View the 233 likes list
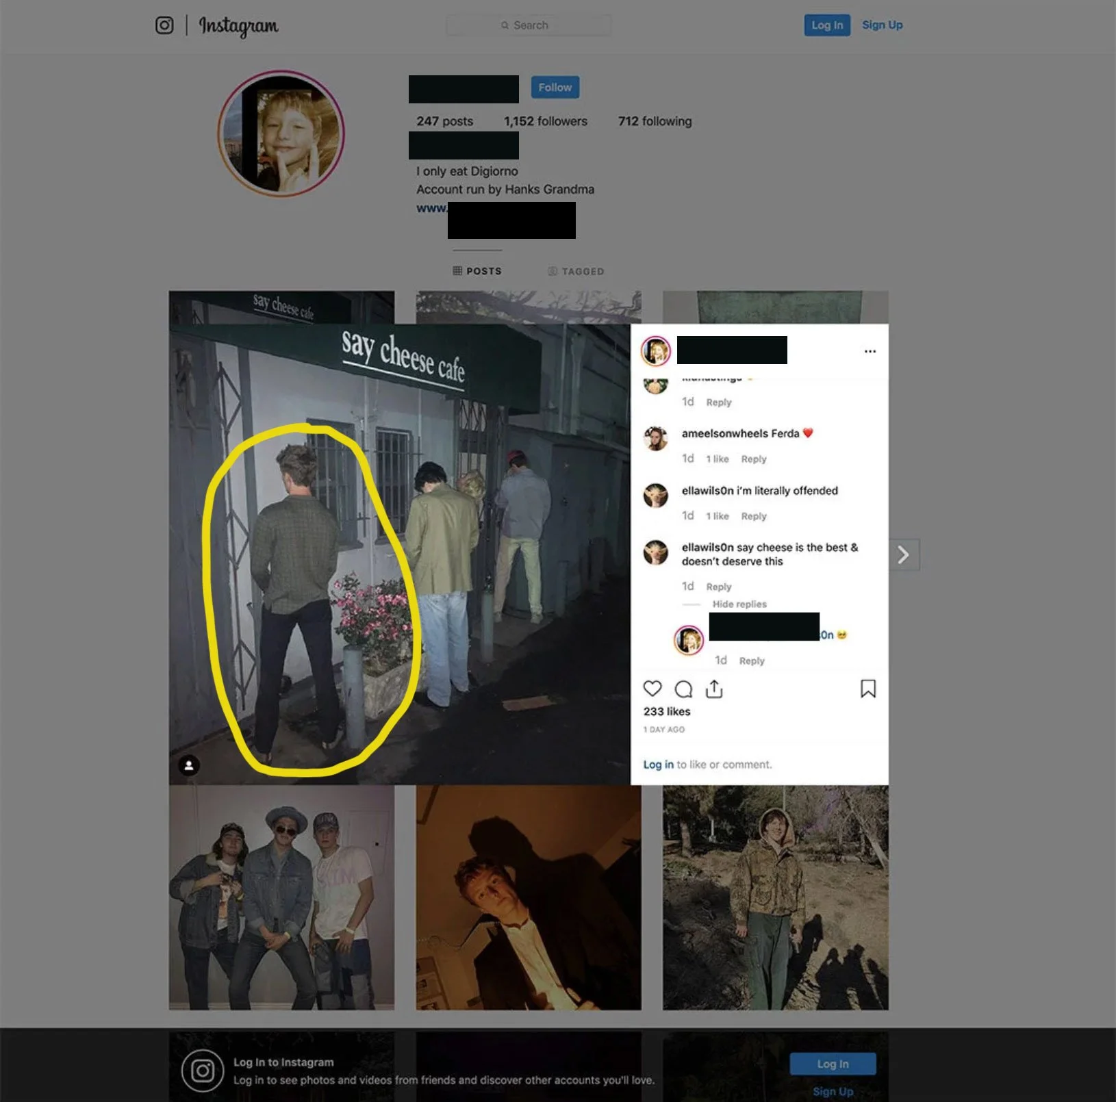 667,712
